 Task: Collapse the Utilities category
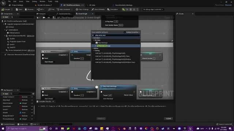tap(93, 48)
